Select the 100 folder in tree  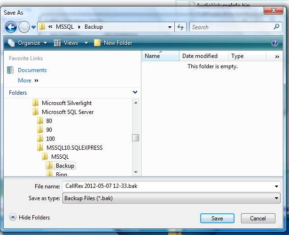pyautogui.click(x=50, y=138)
